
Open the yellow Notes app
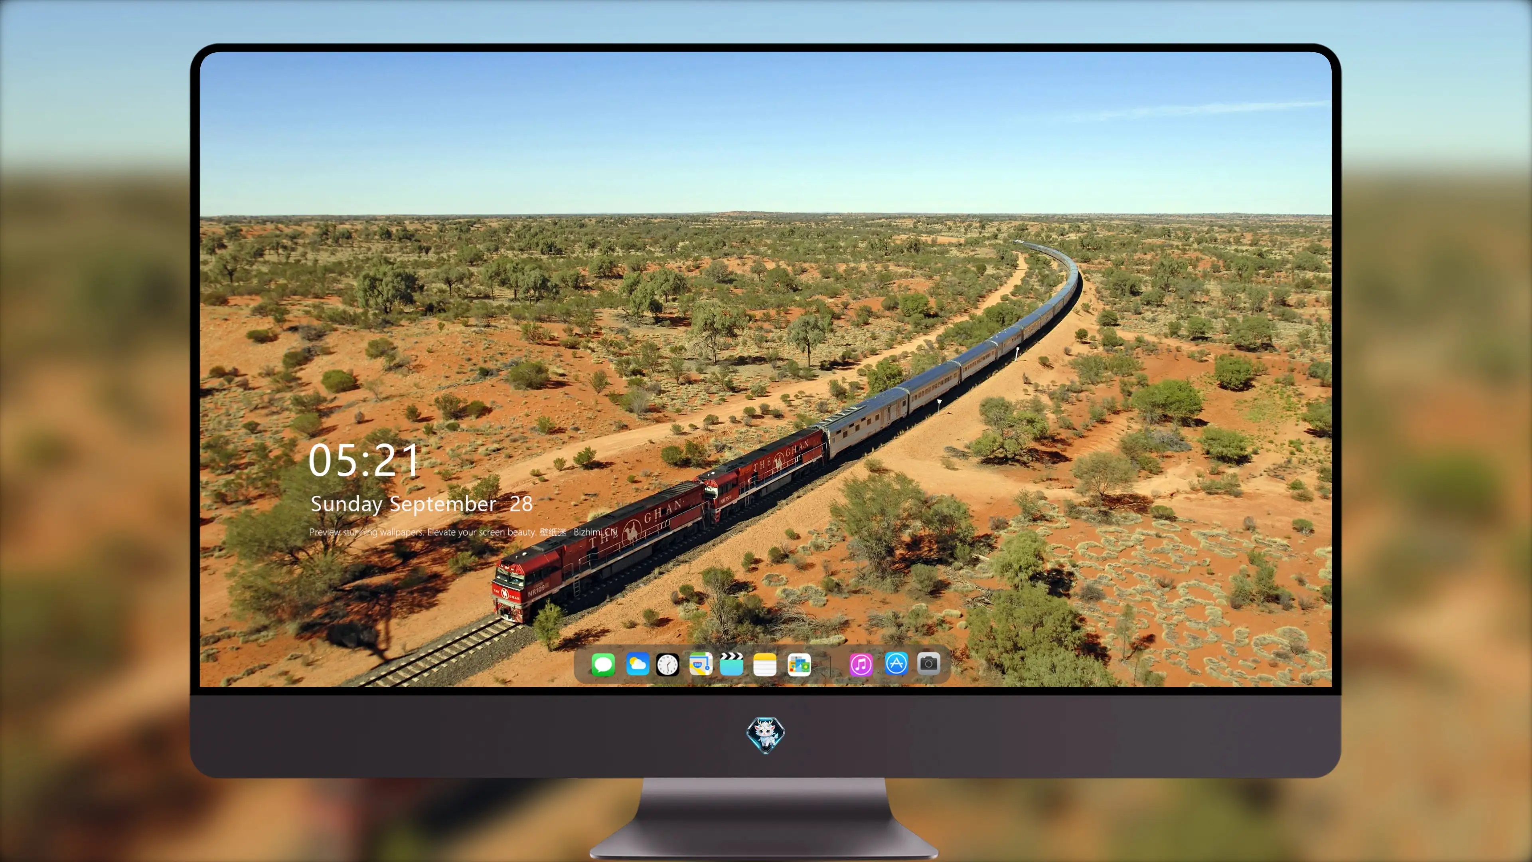pos(765,664)
